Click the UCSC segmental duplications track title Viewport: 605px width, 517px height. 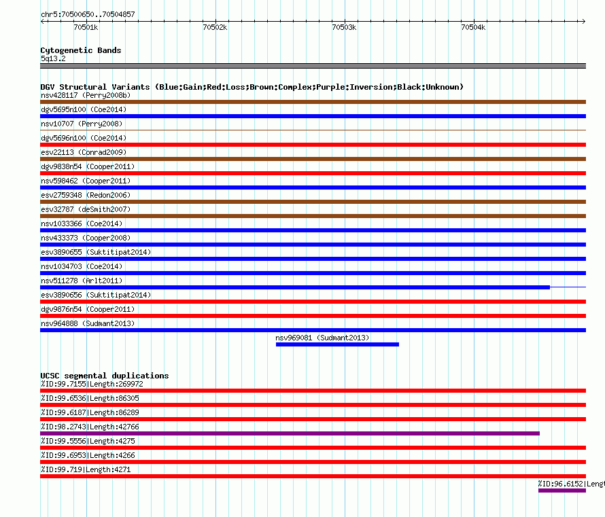point(105,376)
